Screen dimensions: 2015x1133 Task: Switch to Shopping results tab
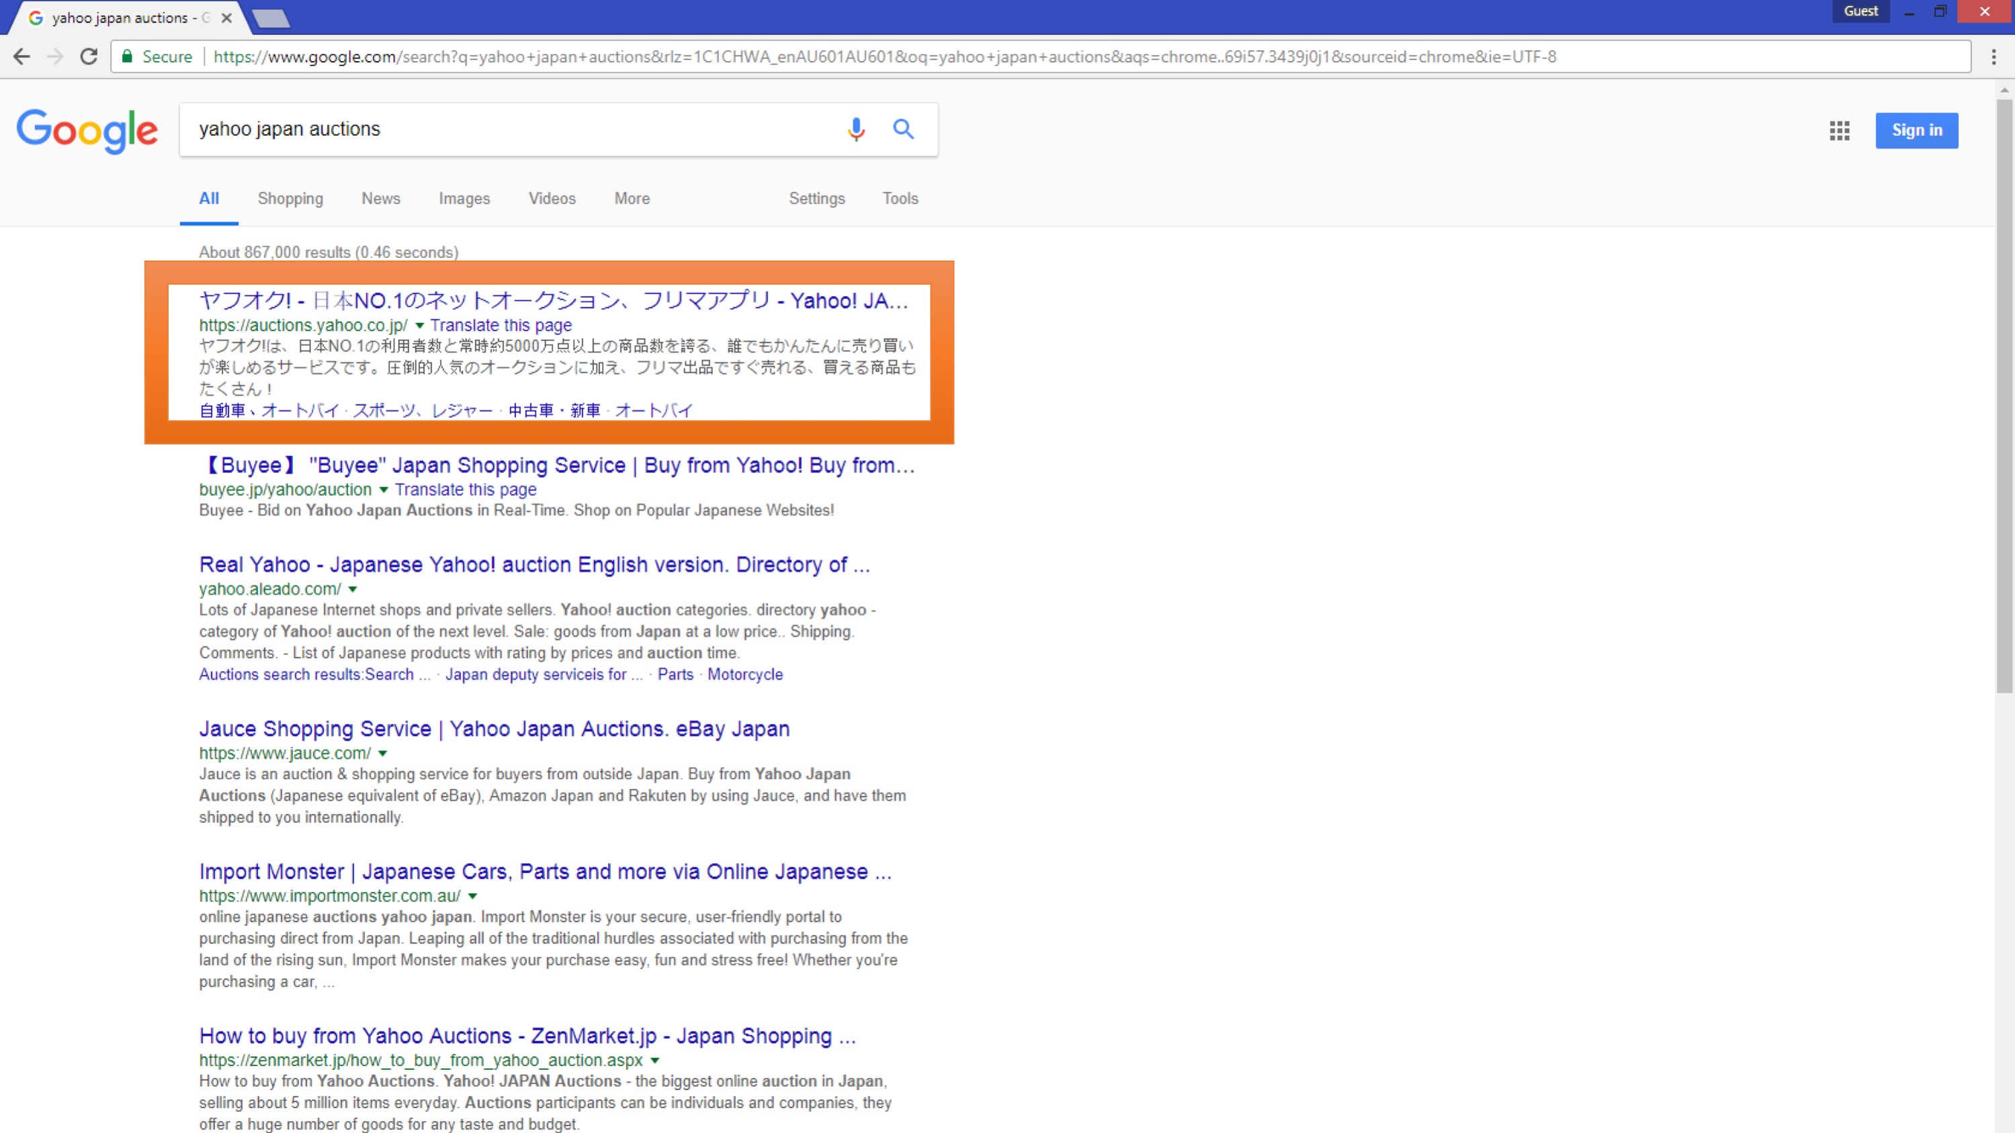[290, 199]
